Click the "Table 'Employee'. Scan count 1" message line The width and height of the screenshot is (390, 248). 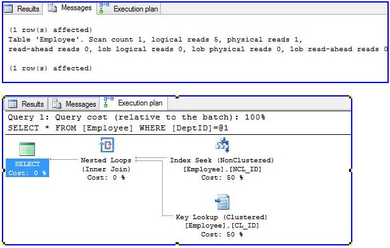point(155,40)
